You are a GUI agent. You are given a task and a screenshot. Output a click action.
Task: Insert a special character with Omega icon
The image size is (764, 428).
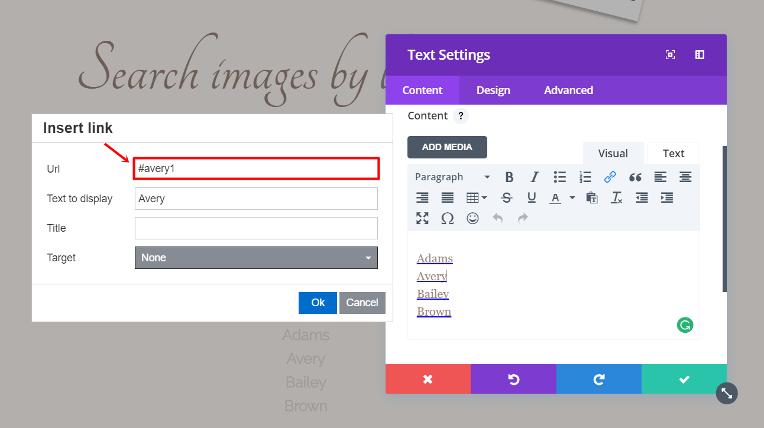coord(448,218)
